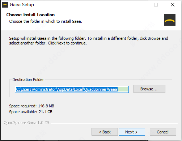Continue with the Next button
This screenshot has width=182, height=141.
132,132
